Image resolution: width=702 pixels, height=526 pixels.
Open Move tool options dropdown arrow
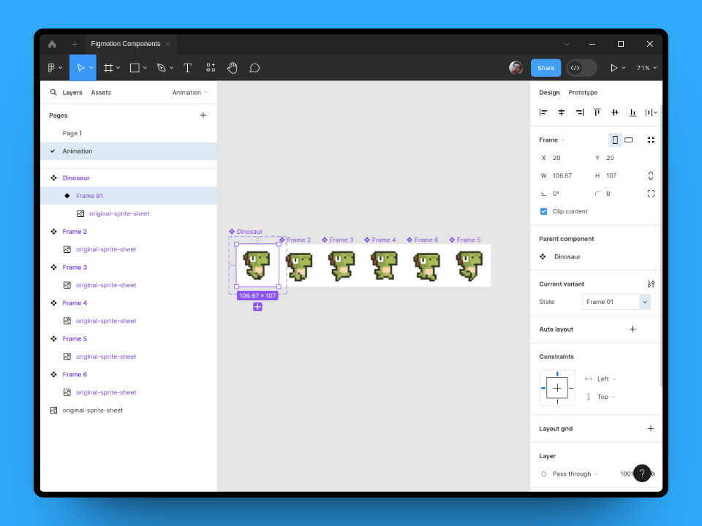91,68
